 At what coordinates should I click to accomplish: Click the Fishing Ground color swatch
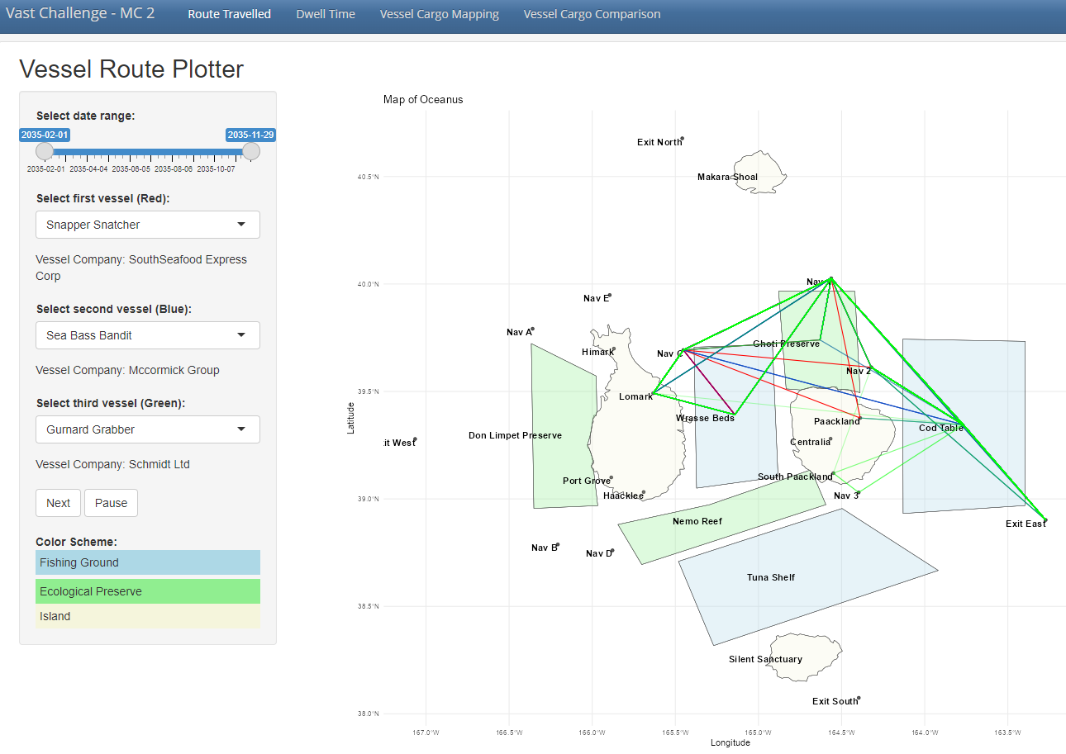(148, 562)
